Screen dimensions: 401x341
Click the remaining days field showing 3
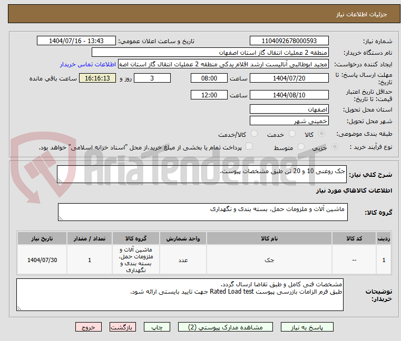(152, 78)
